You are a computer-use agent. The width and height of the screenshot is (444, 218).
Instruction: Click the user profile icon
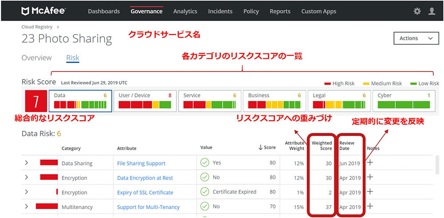click(432, 12)
